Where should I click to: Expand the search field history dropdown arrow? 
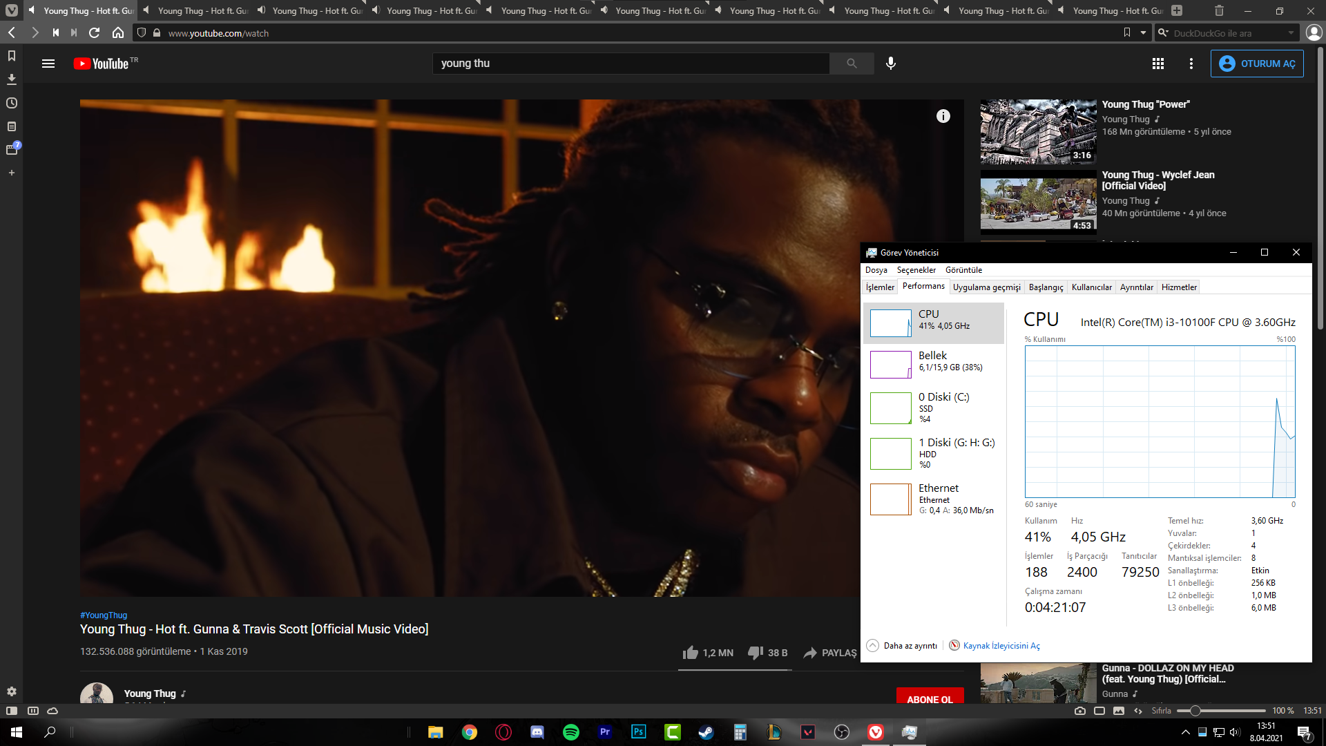(x=1291, y=32)
